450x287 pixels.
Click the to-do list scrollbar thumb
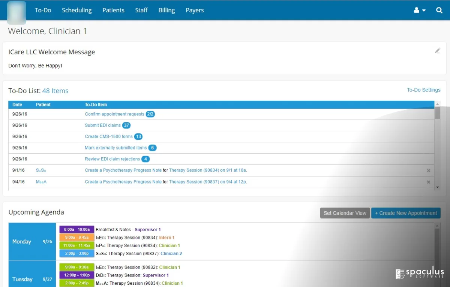pyautogui.click(x=437, y=113)
